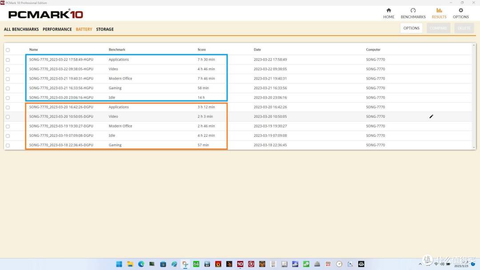
Task: Sort by the Benchmark column header
Action: (x=117, y=50)
